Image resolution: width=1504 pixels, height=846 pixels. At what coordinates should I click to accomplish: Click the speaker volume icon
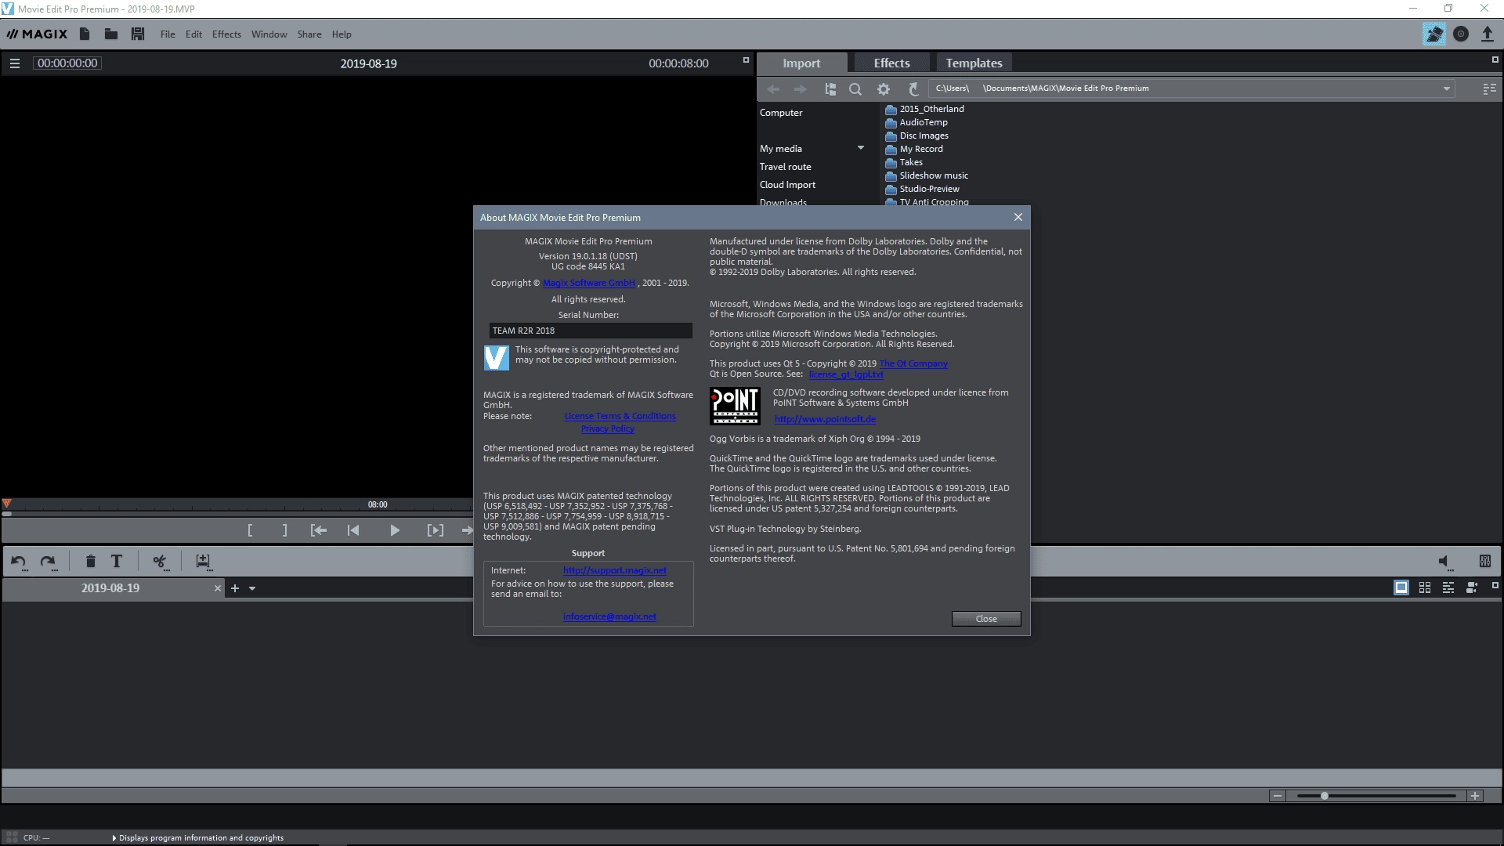[x=1445, y=562]
